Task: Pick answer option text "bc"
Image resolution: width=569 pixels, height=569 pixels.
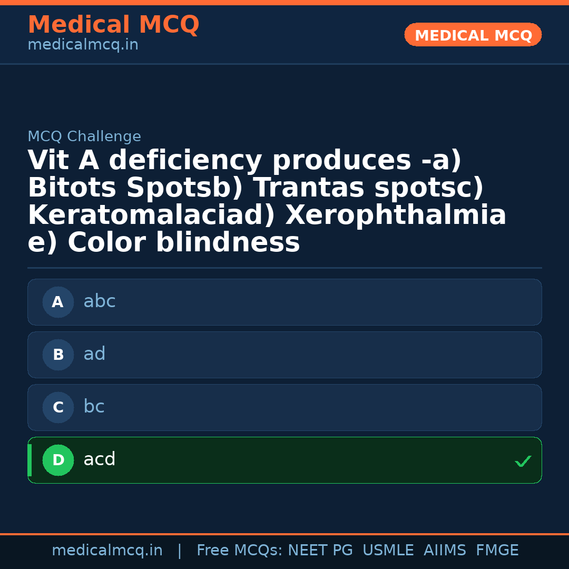Action: coord(94,407)
